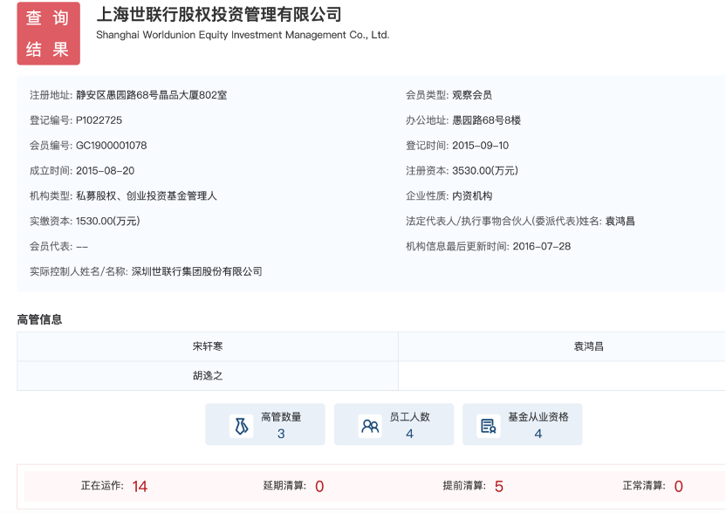Open the 高管数量 card

pos(265,424)
